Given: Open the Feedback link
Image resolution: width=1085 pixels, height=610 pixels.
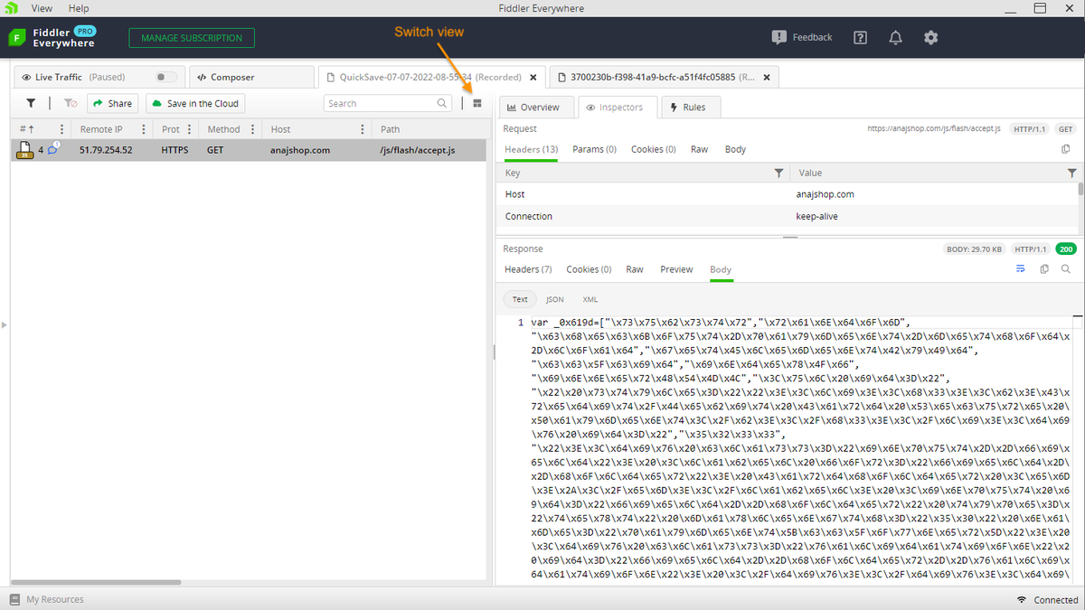Looking at the screenshot, I should [801, 37].
